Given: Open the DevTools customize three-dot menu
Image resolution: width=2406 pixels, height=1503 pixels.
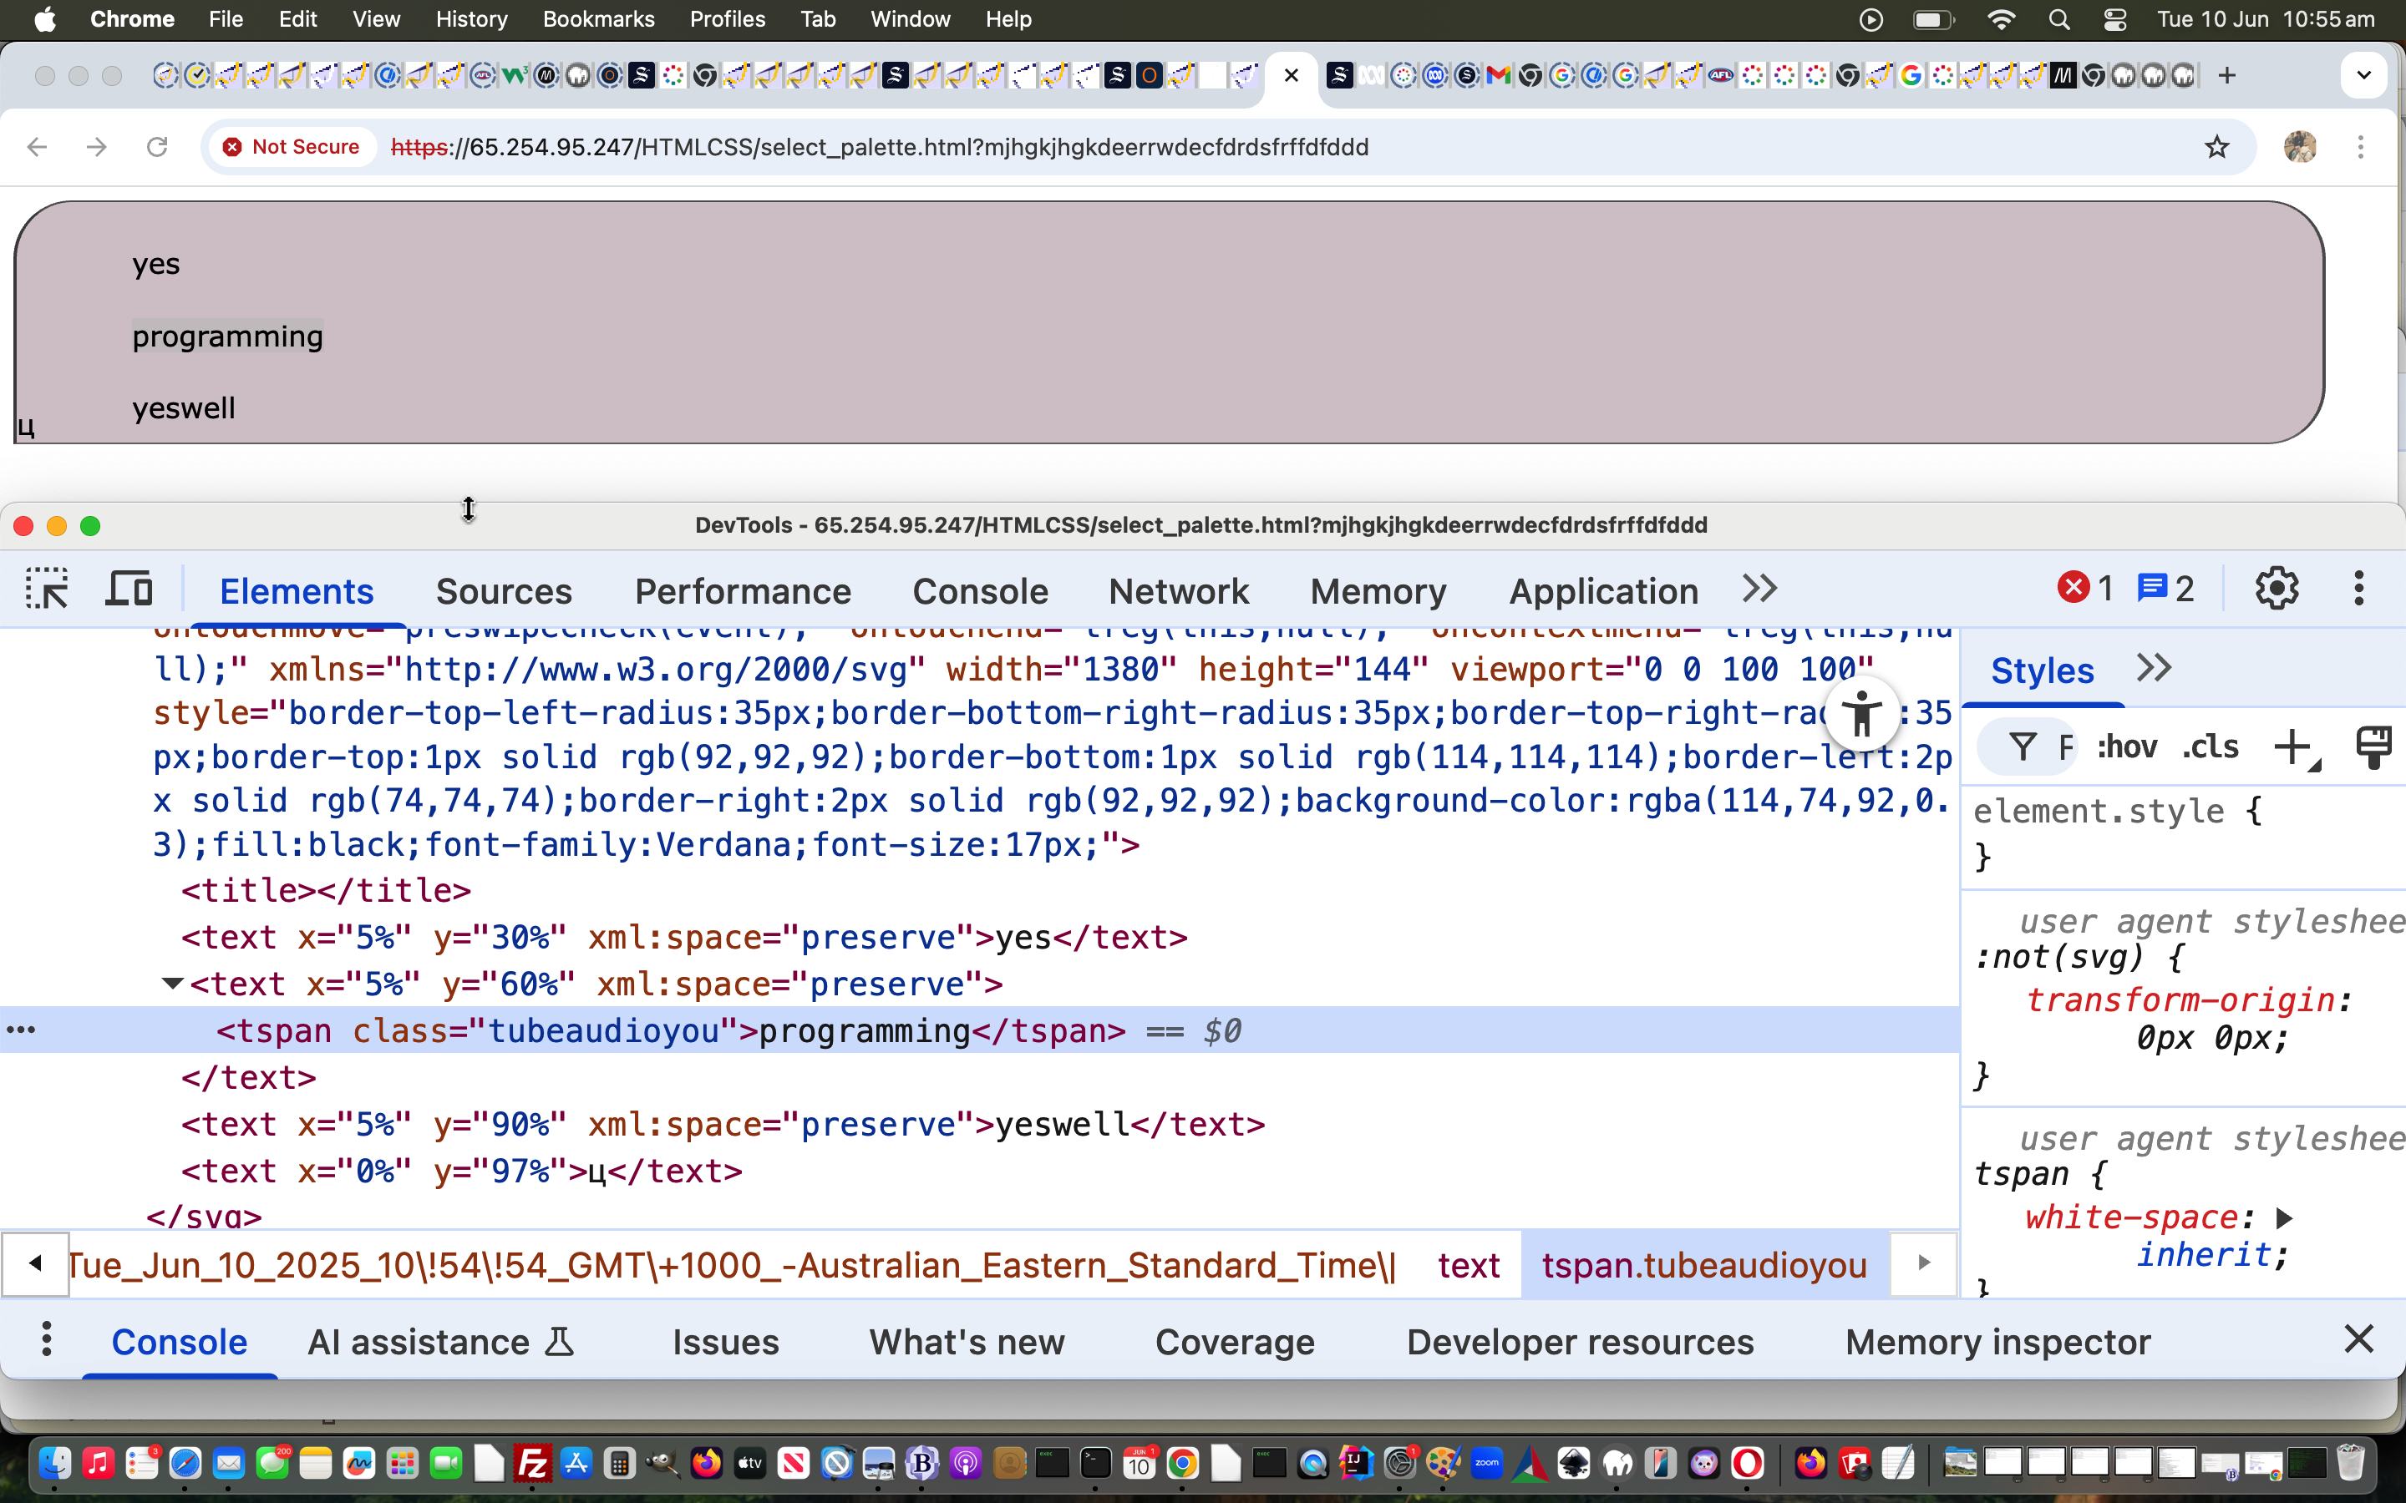Looking at the screenshot, I should (2358, 590).
